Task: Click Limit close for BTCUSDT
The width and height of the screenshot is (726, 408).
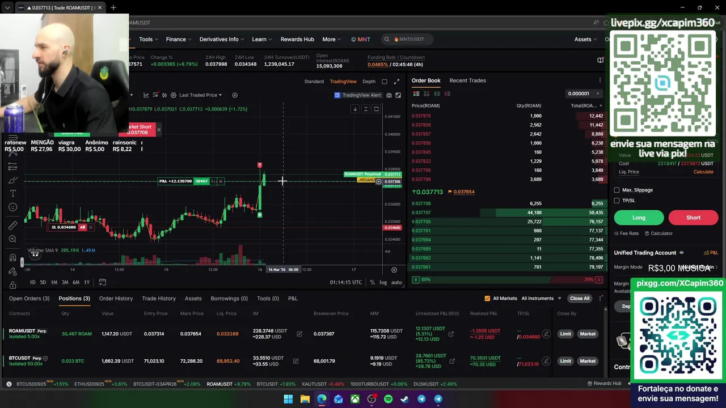Action: tap(565, 361)
